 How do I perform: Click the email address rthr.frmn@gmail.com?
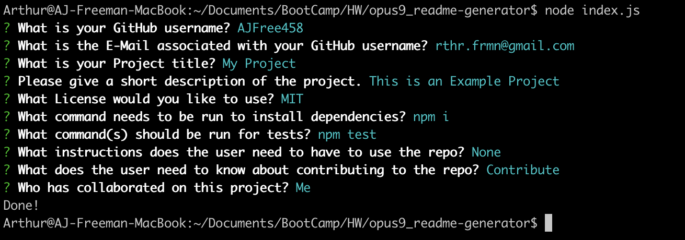point(505,46)
